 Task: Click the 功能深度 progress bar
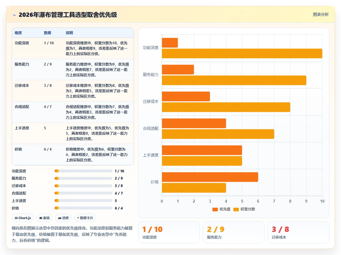pyautogui.click(x=83, y=171)
